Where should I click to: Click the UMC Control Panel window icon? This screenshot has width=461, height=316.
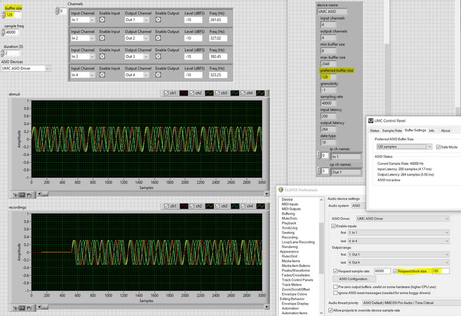[x=371, y=121]
